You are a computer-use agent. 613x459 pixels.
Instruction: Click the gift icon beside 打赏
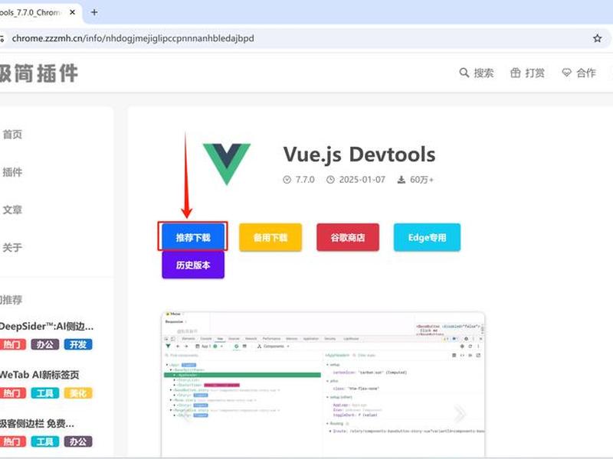click(x=515, y=73)
